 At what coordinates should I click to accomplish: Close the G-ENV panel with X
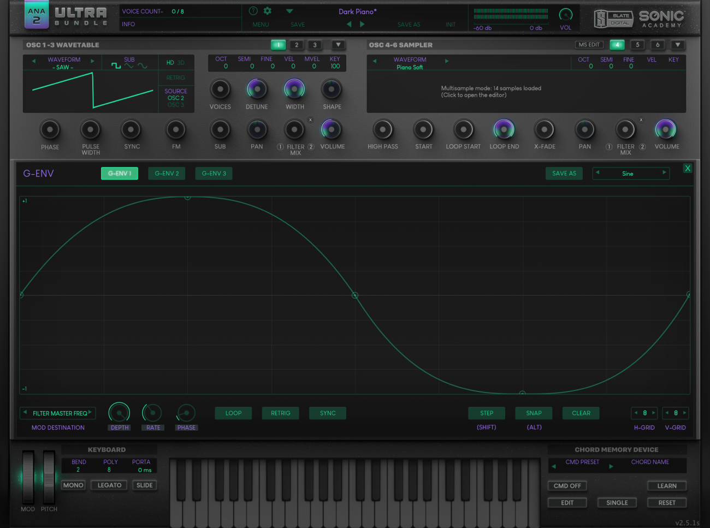click(x=688, y=168)
